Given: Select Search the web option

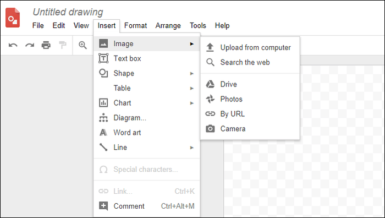Looking at the screenshot, I should tap(250, 62).
